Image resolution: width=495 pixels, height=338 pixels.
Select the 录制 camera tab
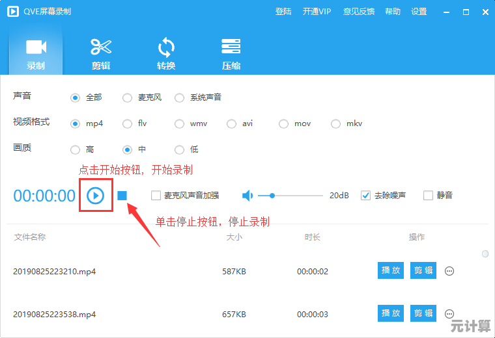[36, 53]
